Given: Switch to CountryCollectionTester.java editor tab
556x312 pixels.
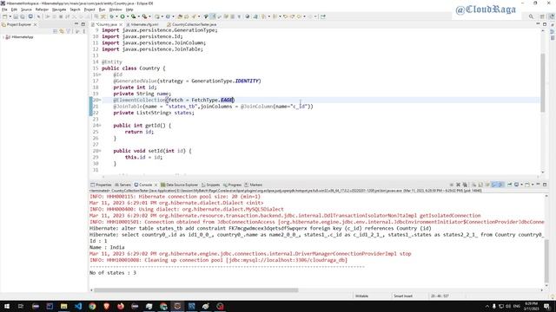Looking at the screenshot, I should 191,24.
